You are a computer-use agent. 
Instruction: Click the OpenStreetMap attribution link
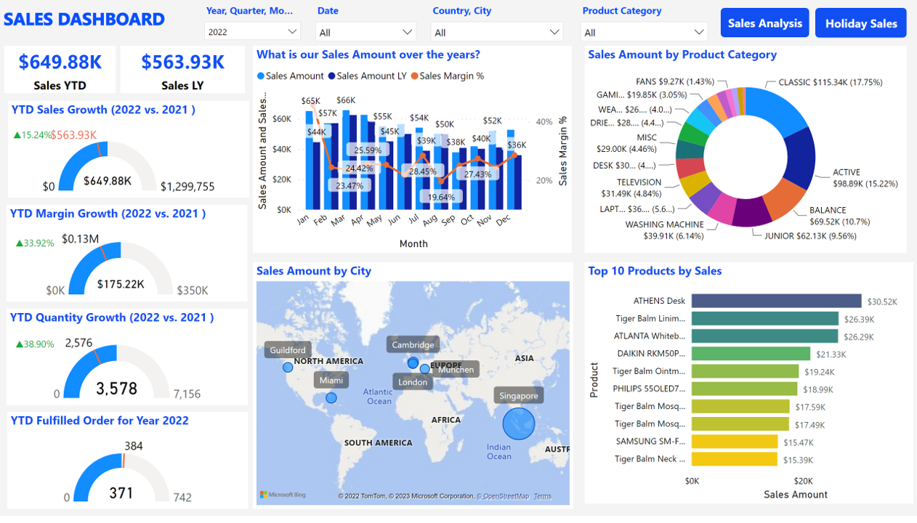coord(505,496)
